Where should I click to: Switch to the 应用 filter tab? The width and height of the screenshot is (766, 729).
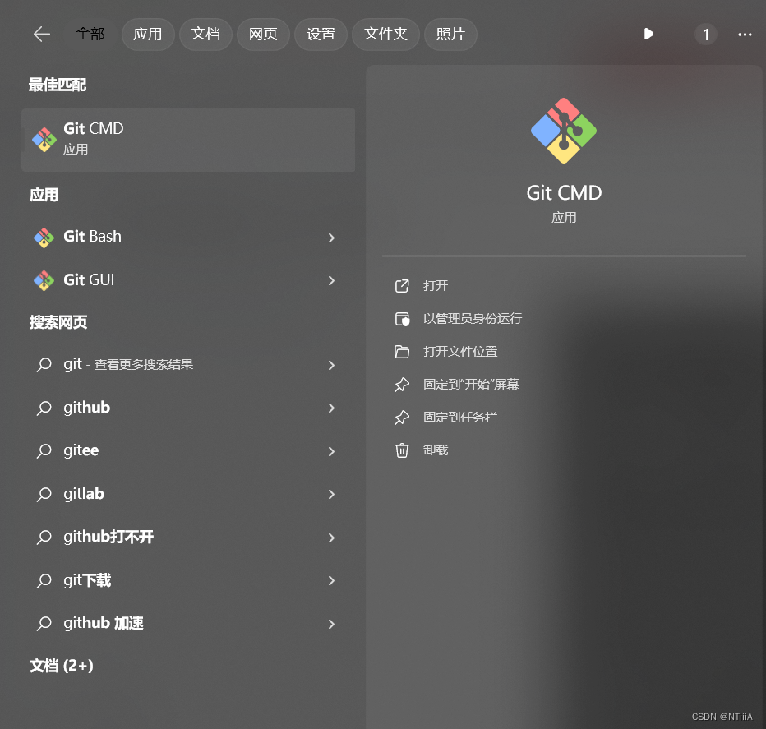point(148,35)
